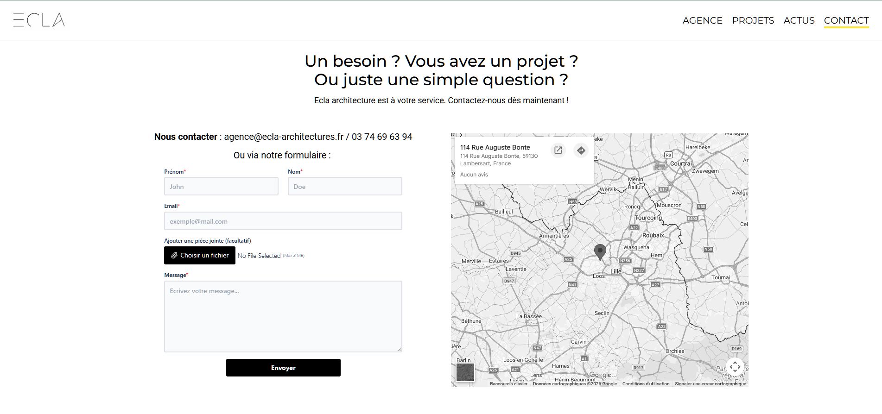Image resolution: width=882 pixels, height=414 pixels.
Task: Click the ECLA logo
Action: pyautogui.click(x=39, y=20)
